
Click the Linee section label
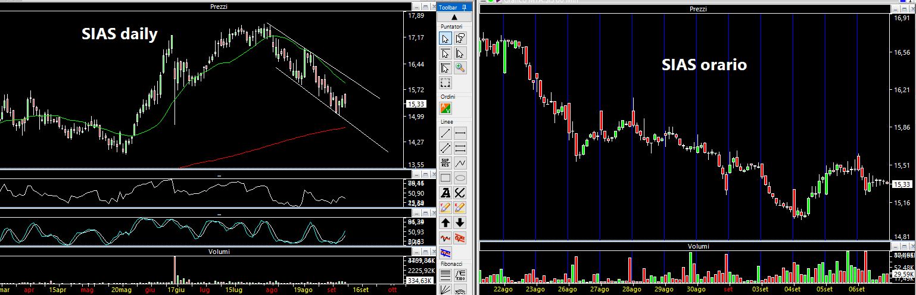tap(447, 121)
